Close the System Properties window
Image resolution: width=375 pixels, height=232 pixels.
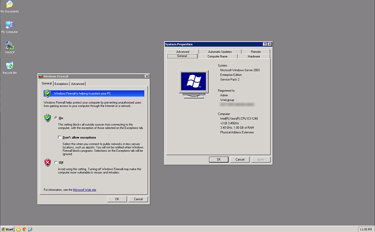(269, 44)
